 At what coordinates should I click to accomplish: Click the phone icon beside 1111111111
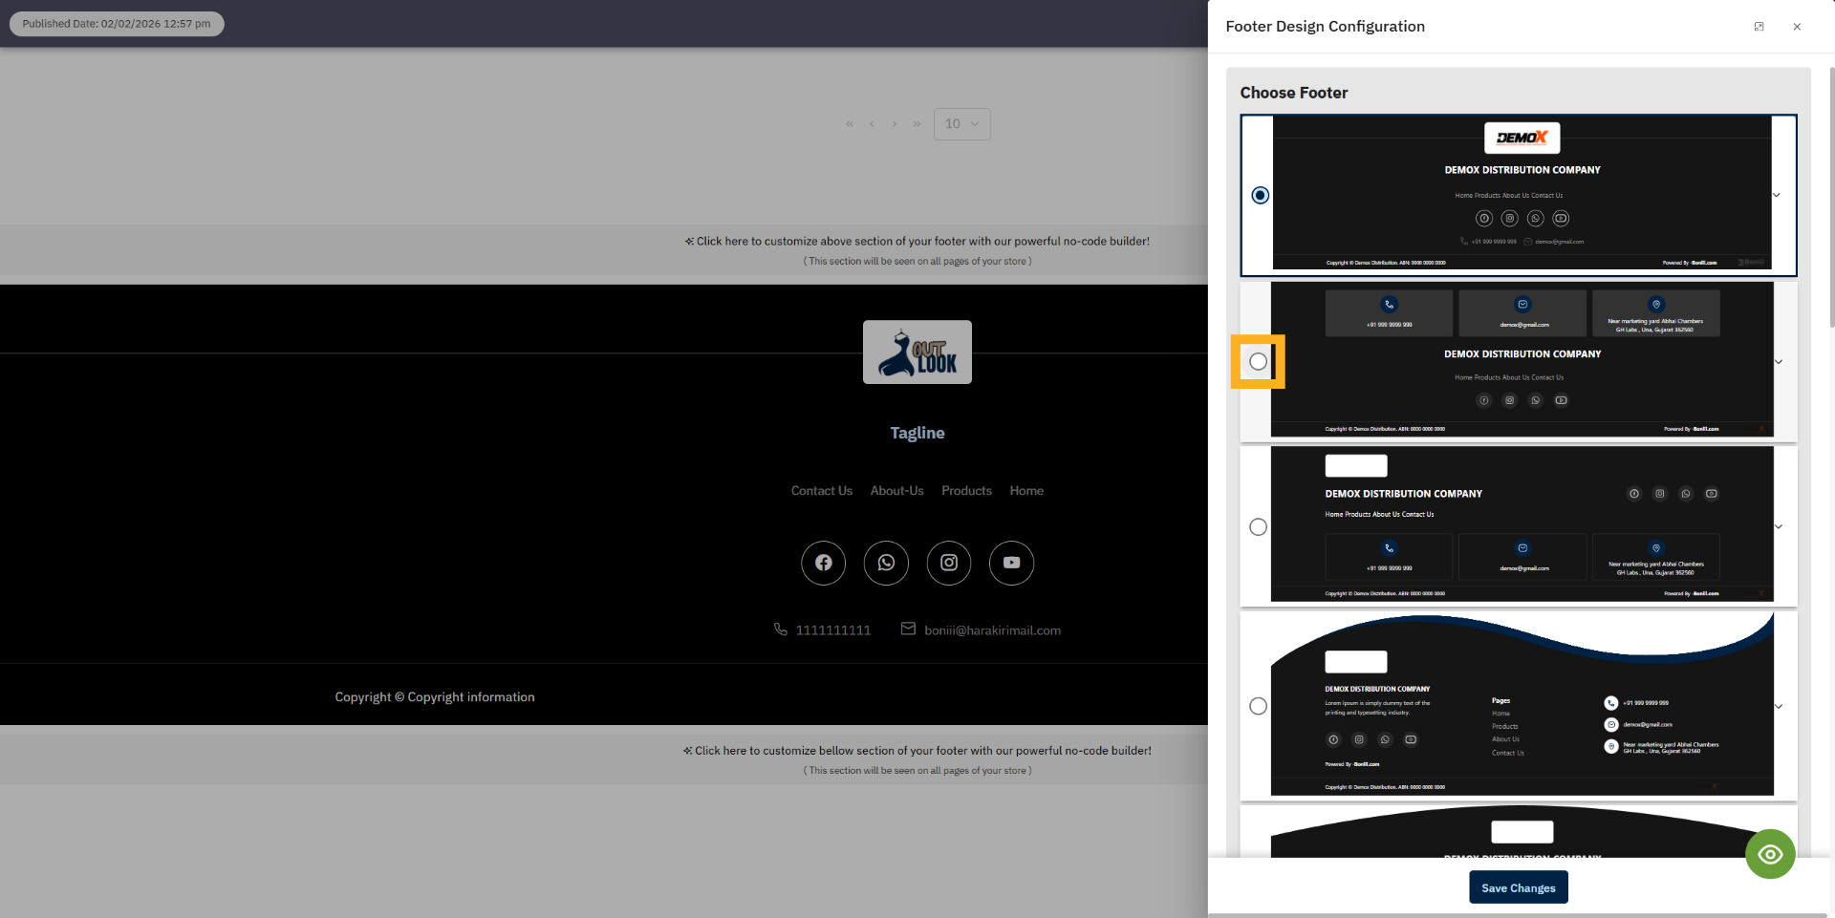pyautogui.click(x=780, y=629)
